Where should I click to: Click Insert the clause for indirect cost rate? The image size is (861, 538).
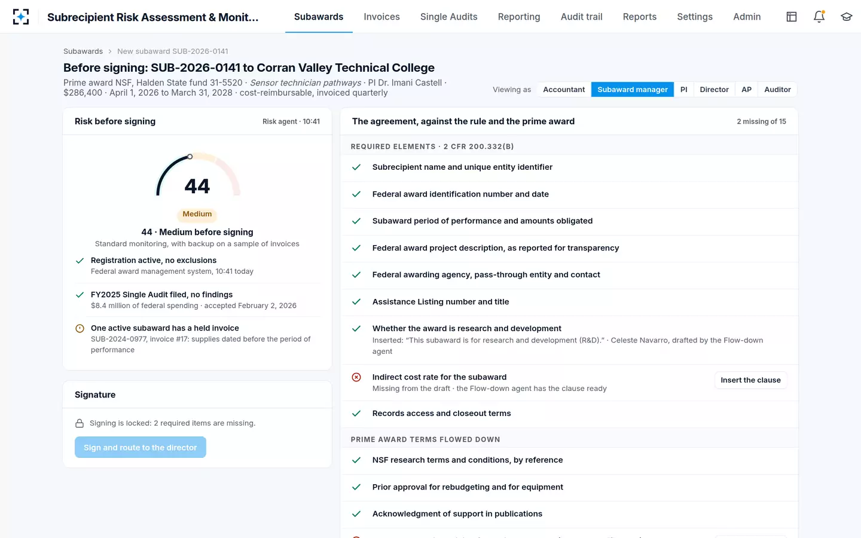point(750,380)
